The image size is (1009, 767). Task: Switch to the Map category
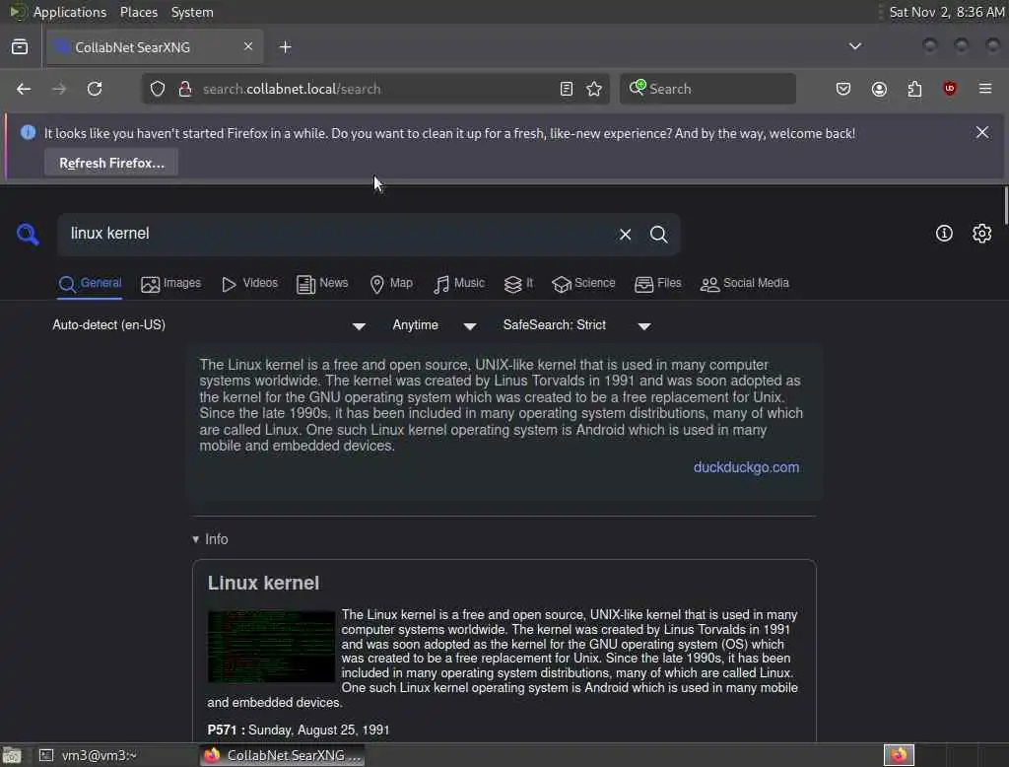pos(391,283)
